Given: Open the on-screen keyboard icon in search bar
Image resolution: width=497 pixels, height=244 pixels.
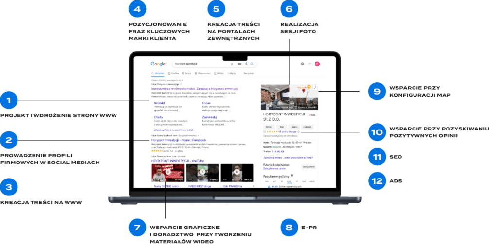Looking at the screenshot, I should 240,64.
